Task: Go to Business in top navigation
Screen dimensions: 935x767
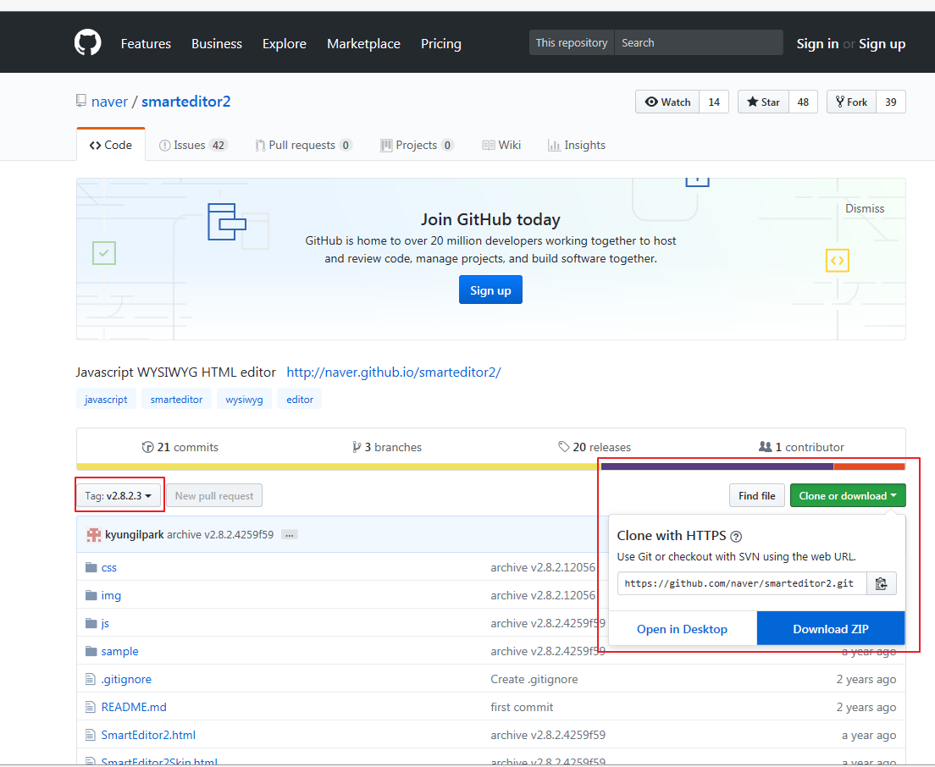Action: click(217, 43)
